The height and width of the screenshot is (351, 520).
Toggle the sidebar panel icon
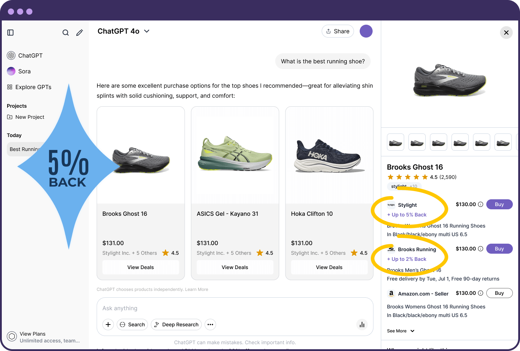coord(10,33)
